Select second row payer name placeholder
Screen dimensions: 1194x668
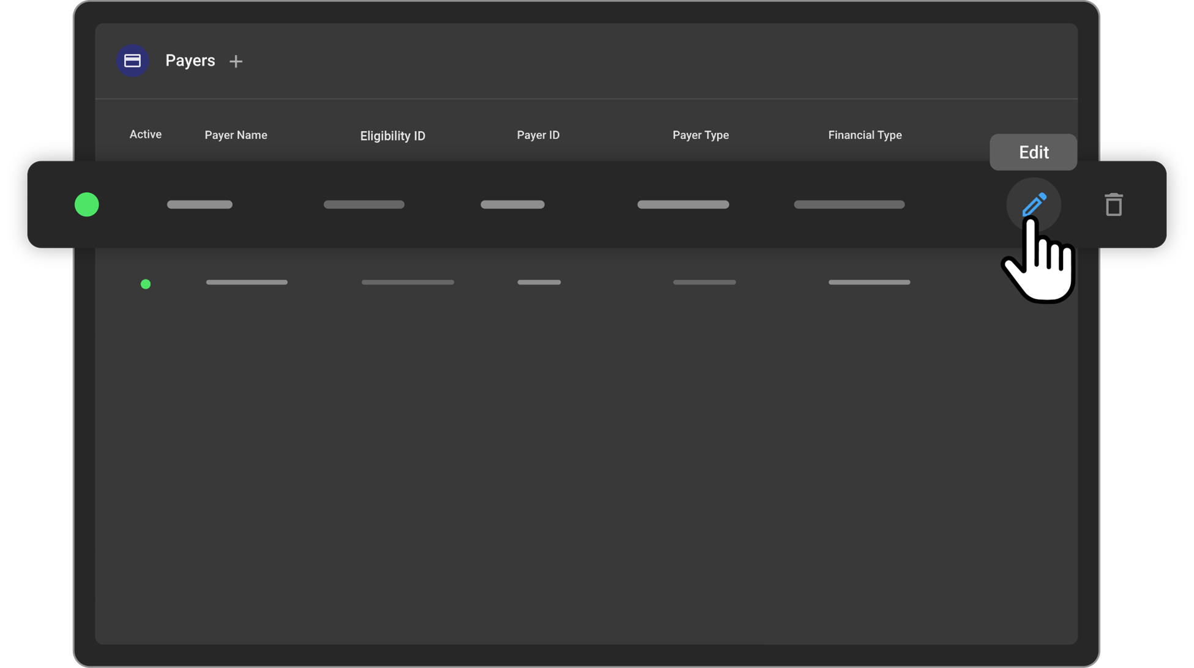(x=247, y=282)
